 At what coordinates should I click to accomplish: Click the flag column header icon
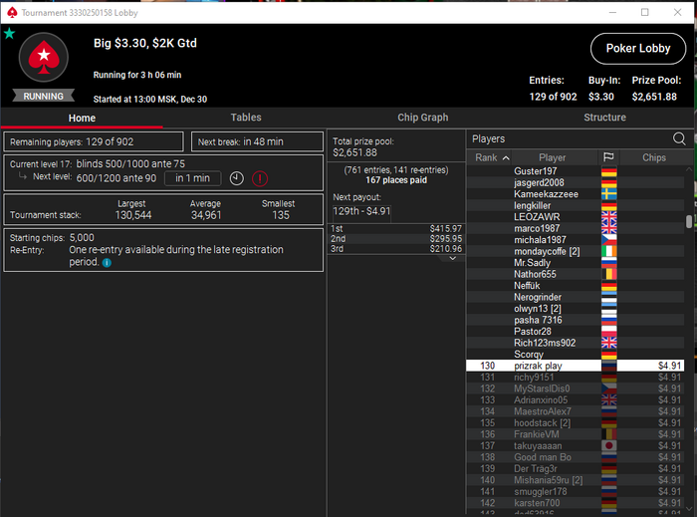click(608, 157)
